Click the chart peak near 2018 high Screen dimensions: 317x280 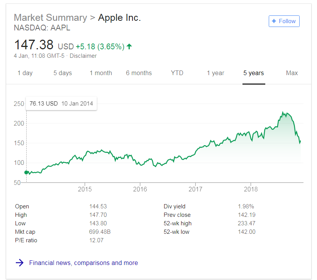pyautogui.click(x=283, y=112)
